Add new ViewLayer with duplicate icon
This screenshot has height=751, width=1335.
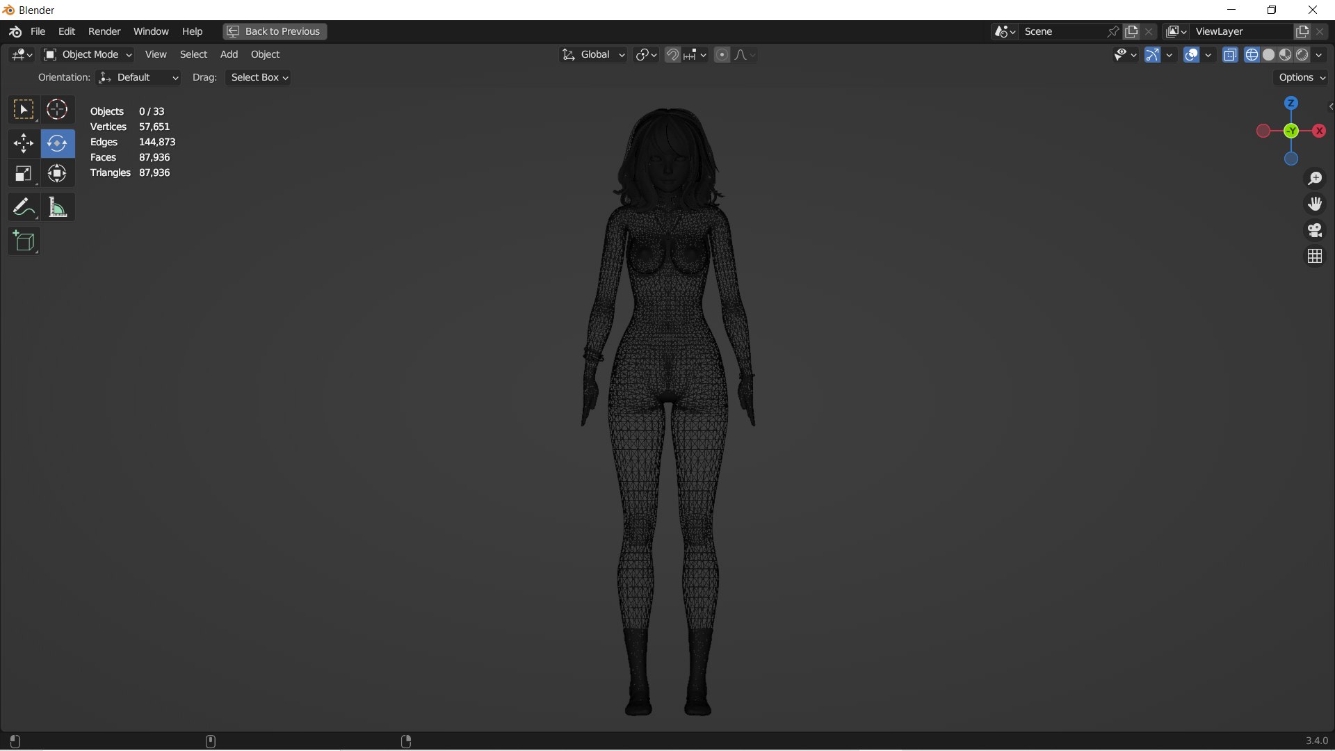click(1302, 31)
